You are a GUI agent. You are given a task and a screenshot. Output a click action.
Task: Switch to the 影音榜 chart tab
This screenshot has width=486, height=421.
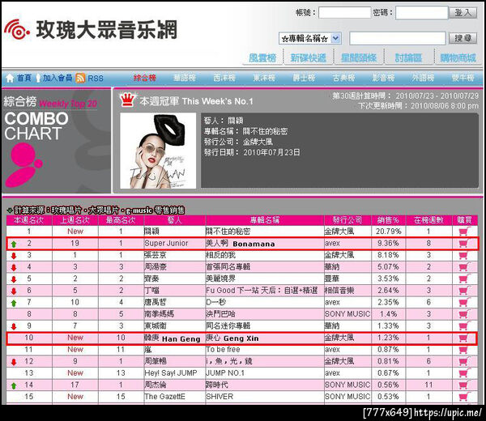(x=383, y=78)
